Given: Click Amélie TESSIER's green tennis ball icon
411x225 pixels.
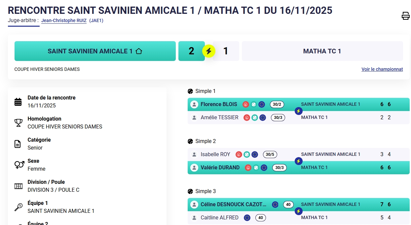Looking at the screenshot, I should [x=255, y=118].
